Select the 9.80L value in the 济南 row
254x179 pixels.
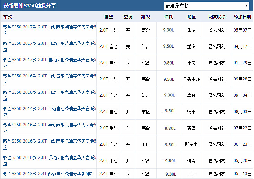pyautogui.click(x=170, y=161)
